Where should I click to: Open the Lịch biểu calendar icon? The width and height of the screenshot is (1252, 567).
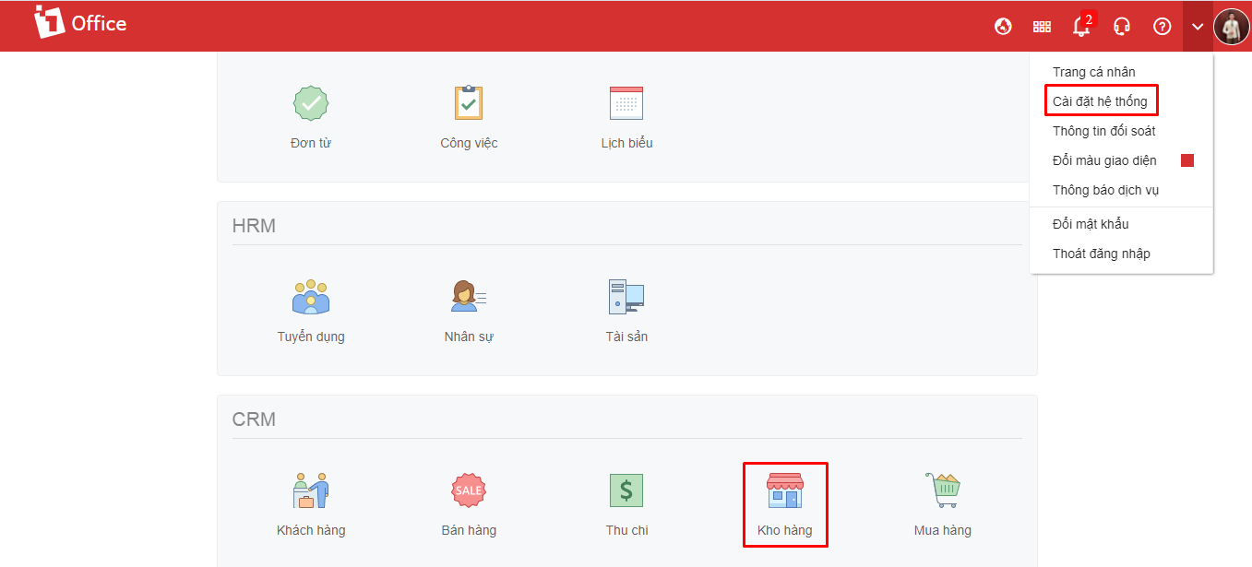tap(626, 103)
